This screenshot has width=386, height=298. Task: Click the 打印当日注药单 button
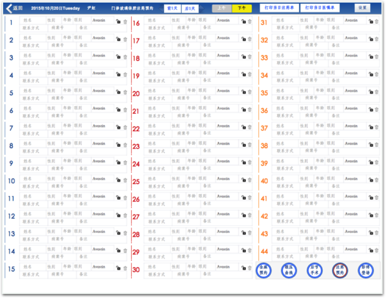[279, 8]
